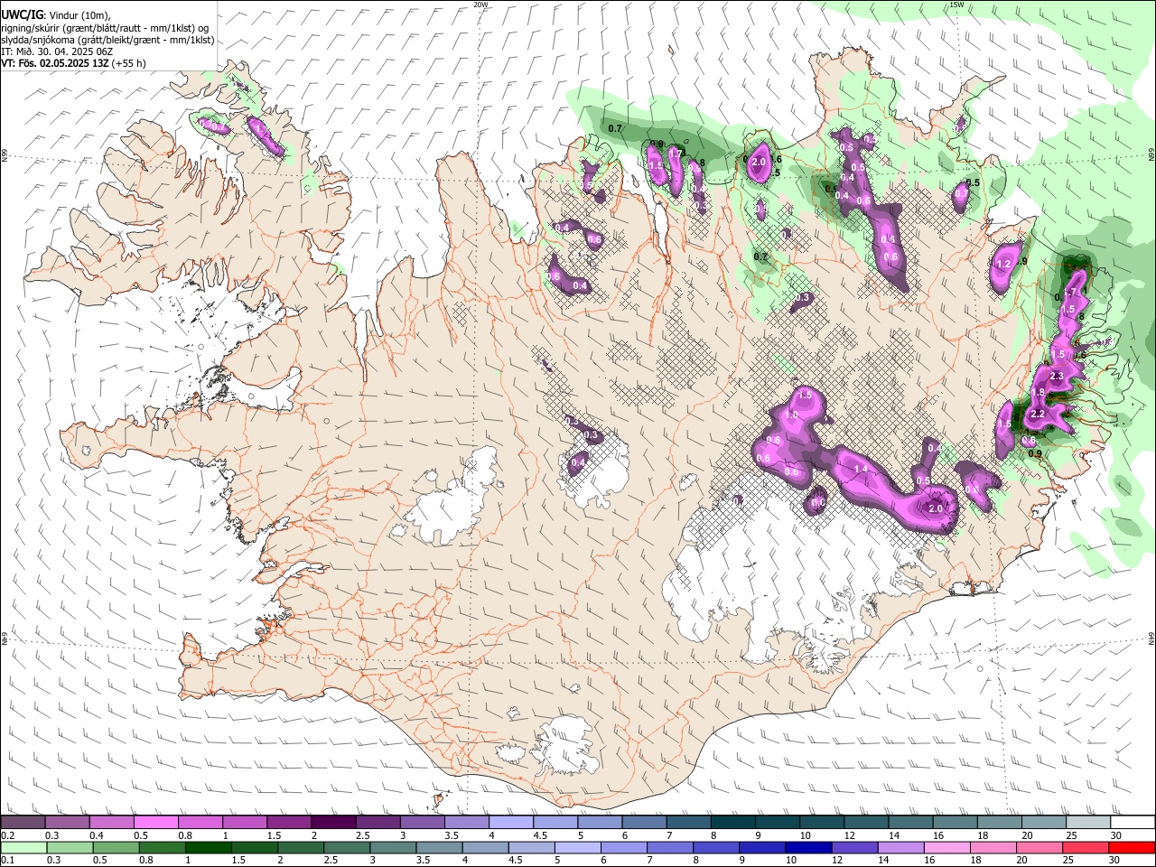Click the '20W' longitude label

[x=480, y=5]
